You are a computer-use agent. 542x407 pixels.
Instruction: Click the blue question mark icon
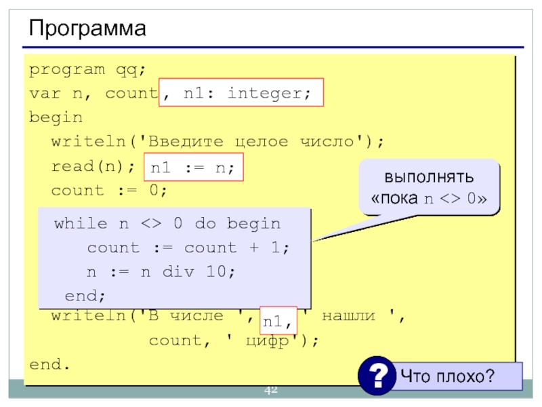pyautogui.click(x=377, y=375)
